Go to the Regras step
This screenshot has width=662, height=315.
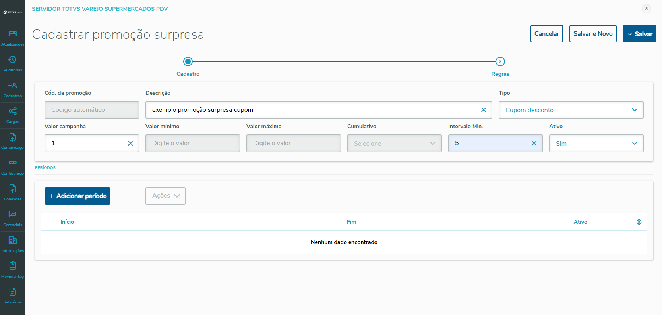pyautogui.click(x=500, y=62)
